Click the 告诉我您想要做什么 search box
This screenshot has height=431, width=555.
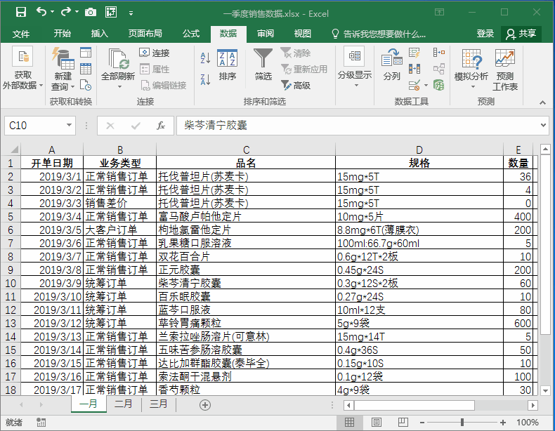pyautogui.click(x=379, y=34)
